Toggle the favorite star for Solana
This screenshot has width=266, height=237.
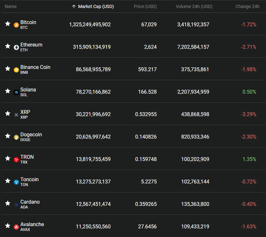click(8, 91)
